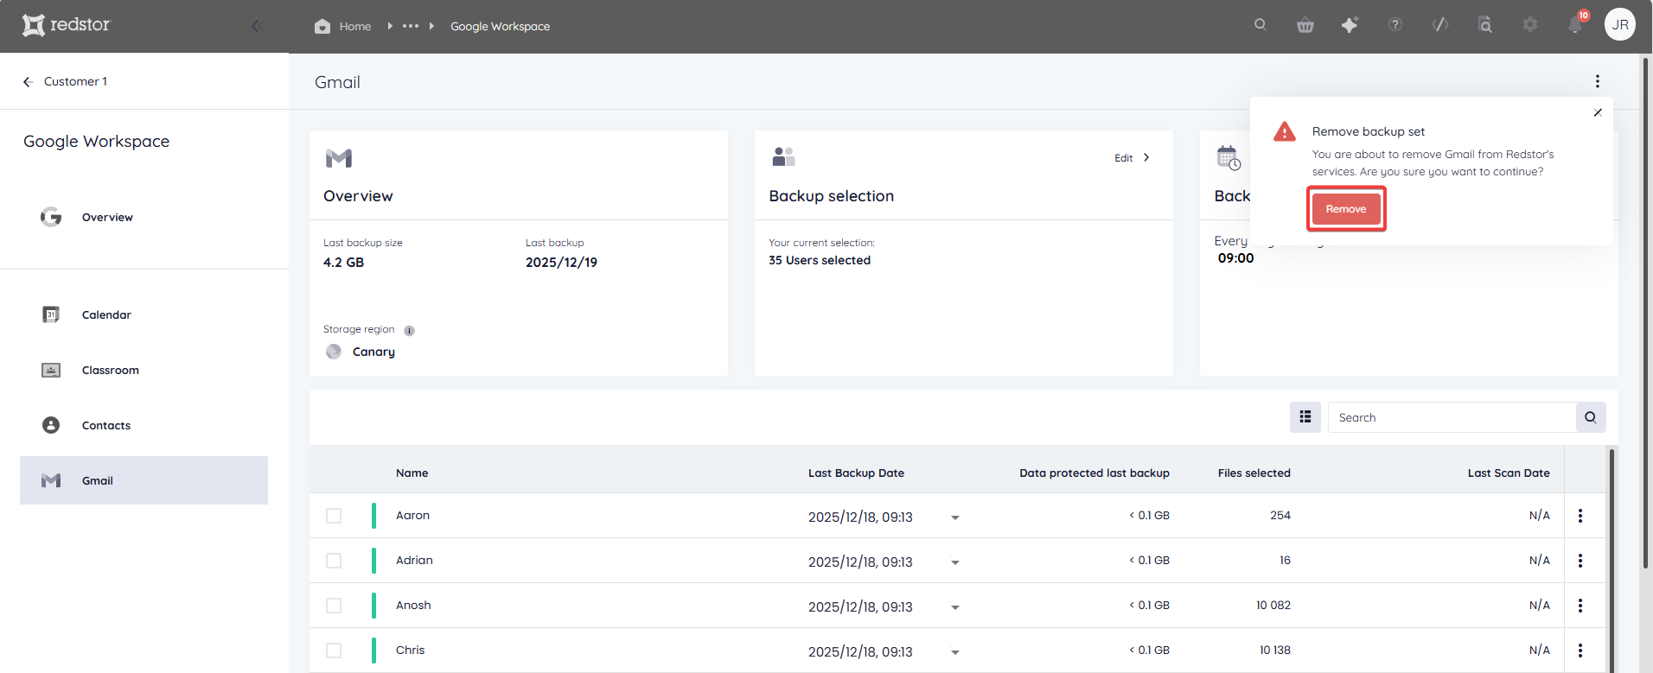Image resolution: width=1653 pixels, height=673 pixels.
Task: Click the search magnifier button
Action: 1591,417
